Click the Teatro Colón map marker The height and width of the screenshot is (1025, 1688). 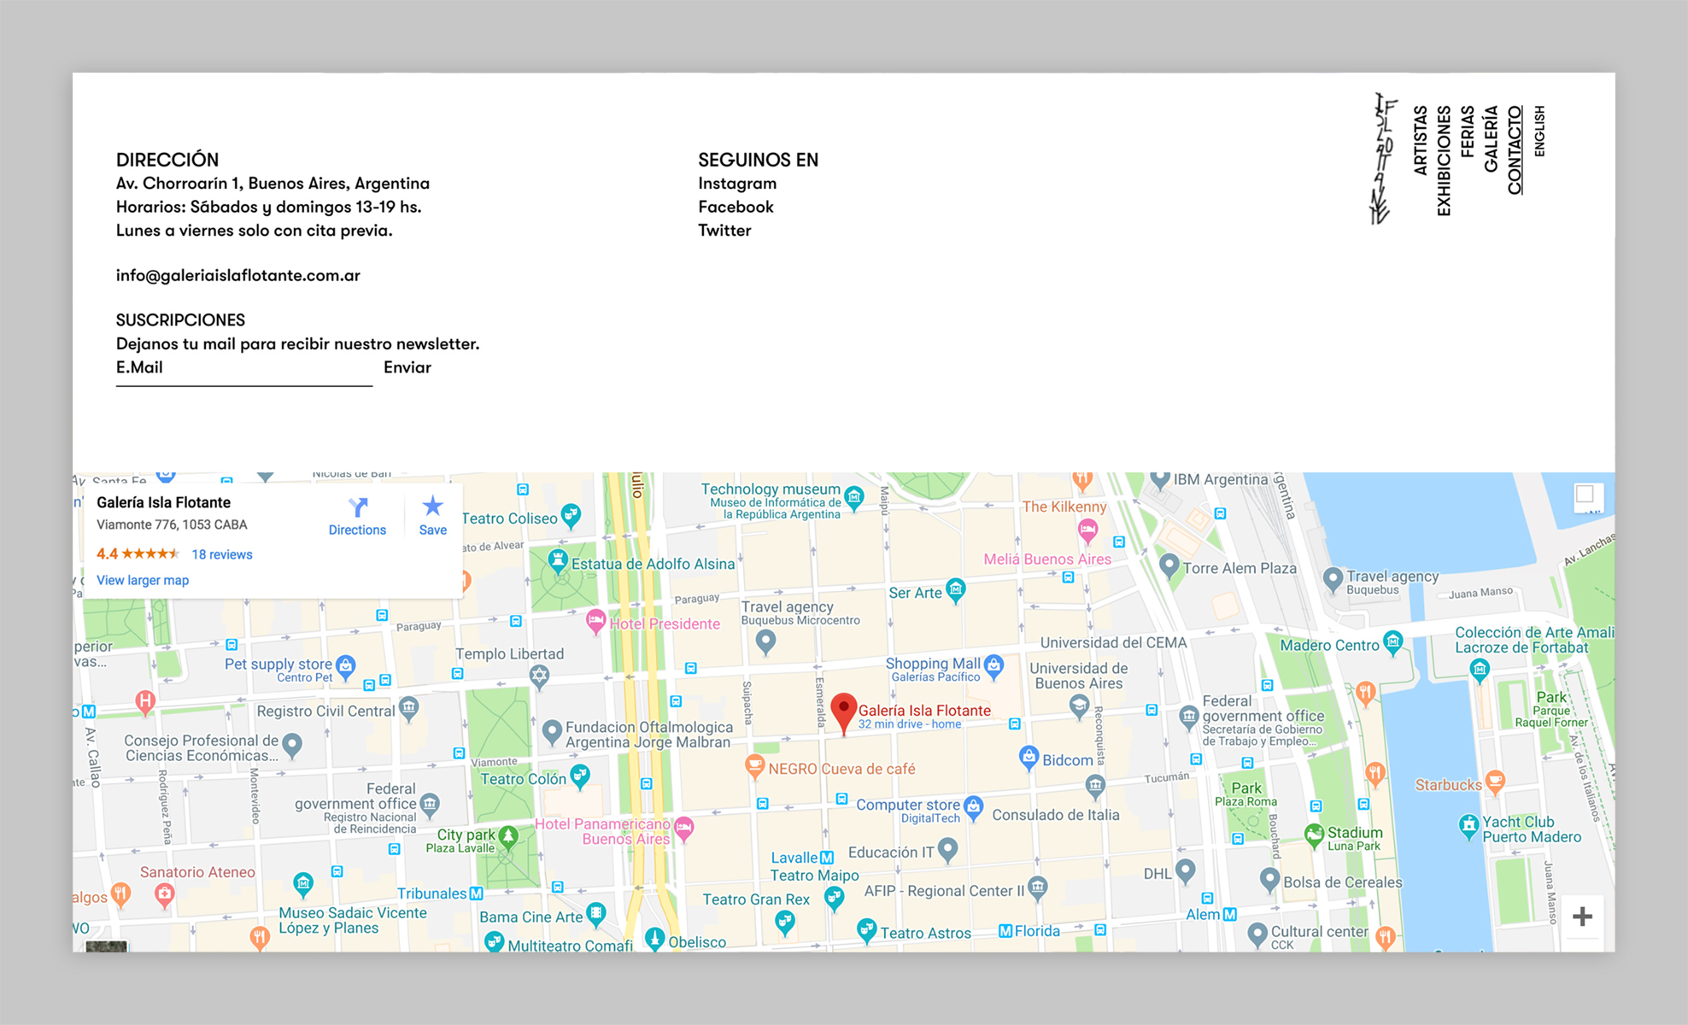pyautogui.click(x=580, y=776)
